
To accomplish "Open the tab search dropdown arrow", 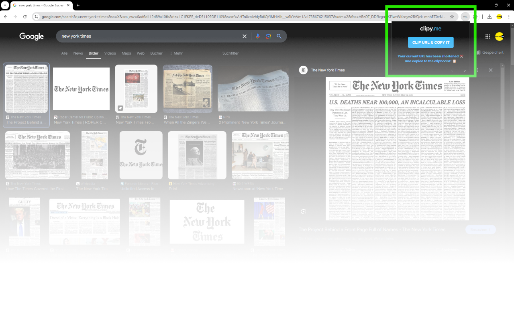I will (x=4, y=5).
